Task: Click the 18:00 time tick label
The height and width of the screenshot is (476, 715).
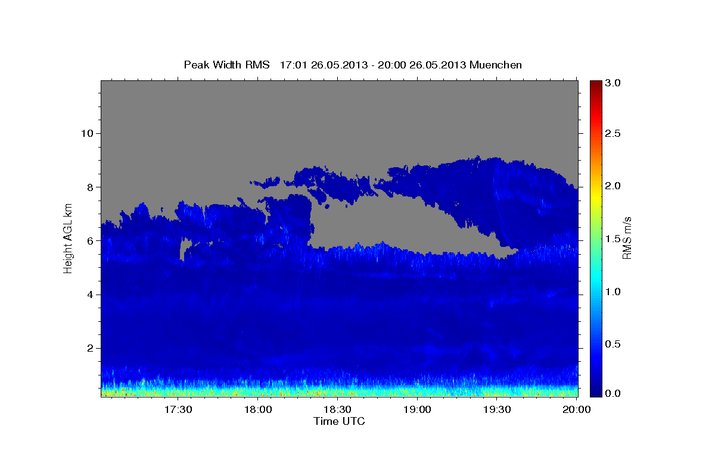Action: pyautogui.click(x=258, y=409)
